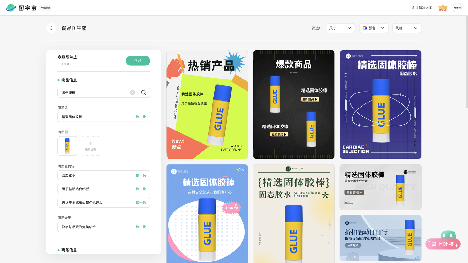Open 企业解决方案 link
The width and height of the screenshot is (468, 263).
(422, 8)
